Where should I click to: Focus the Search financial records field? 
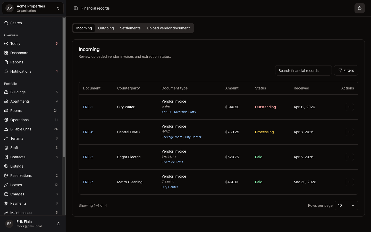click(303, 70)
